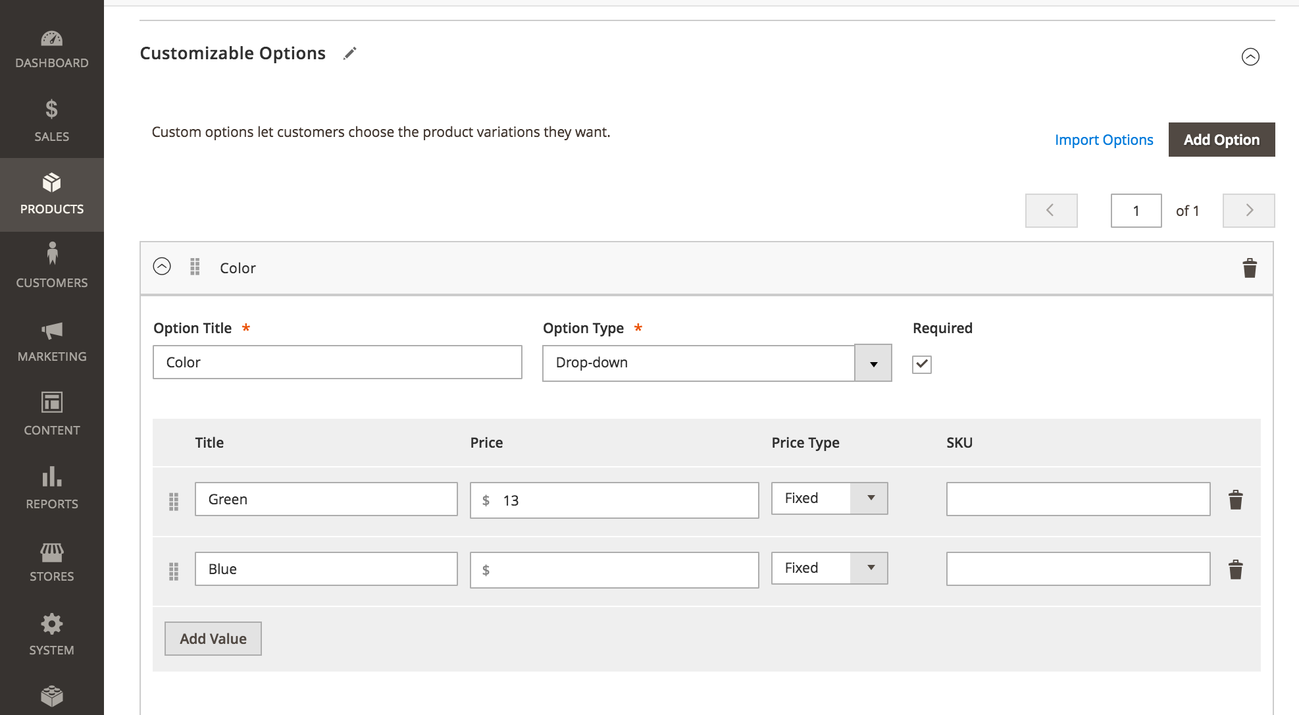Click the Reports menu label
The width and height of the screenshot is (1299, 715).
52,504
